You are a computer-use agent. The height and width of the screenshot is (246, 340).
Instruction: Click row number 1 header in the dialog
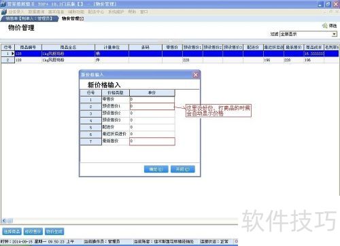tap(90, 100)
